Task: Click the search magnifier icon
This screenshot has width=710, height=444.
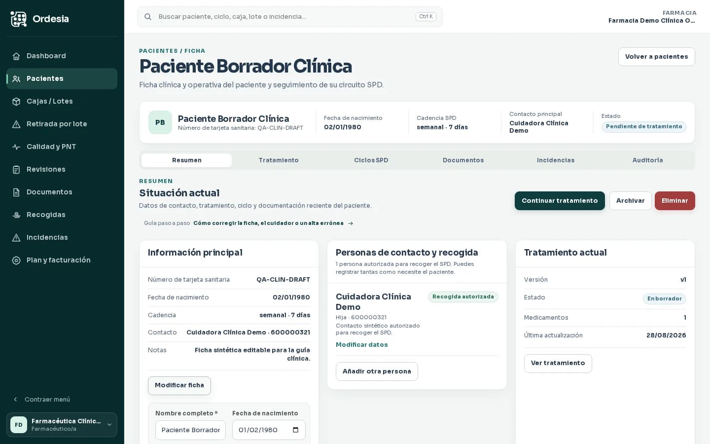Action: click(x=148, y=17)
